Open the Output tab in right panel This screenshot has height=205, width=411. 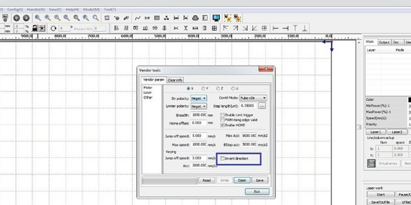(384, 42)
